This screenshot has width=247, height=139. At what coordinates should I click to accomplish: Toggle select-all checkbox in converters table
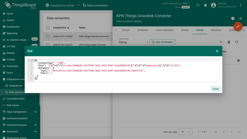pos(48,28)
